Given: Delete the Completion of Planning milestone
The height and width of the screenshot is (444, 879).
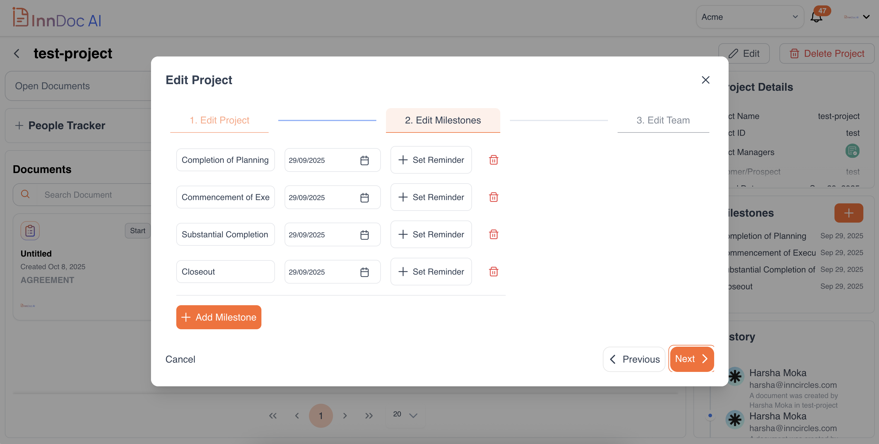Looking at the screenshot, I should coord(493,160).
